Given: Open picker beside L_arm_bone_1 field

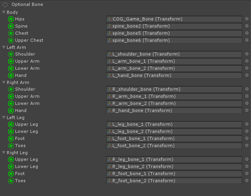Looking at the screenshot, I should coord(247,61).
